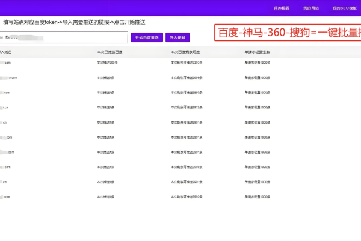The width and height of the screenshot is (361, 241).
Task: Select the instruction text mentioning 百度token
Action: (x=74, y=22)
